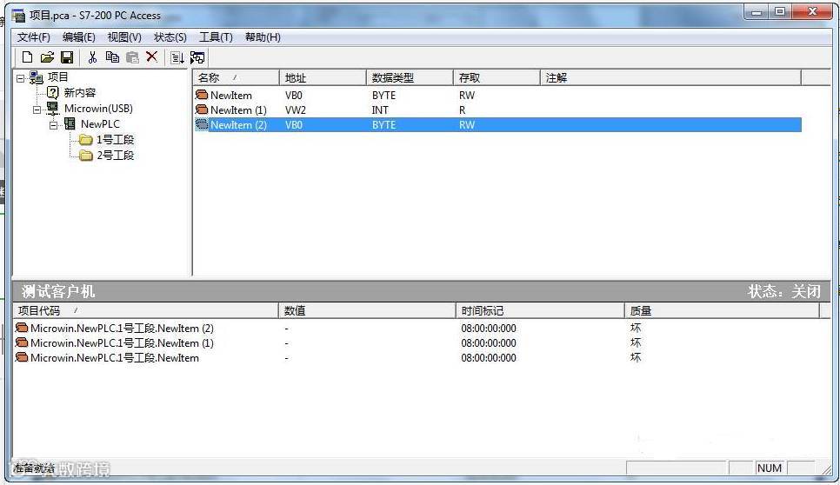Select 新内容 in the project tree
The height and width of the screenshot is (485, 840).
(x=80, y=93)
